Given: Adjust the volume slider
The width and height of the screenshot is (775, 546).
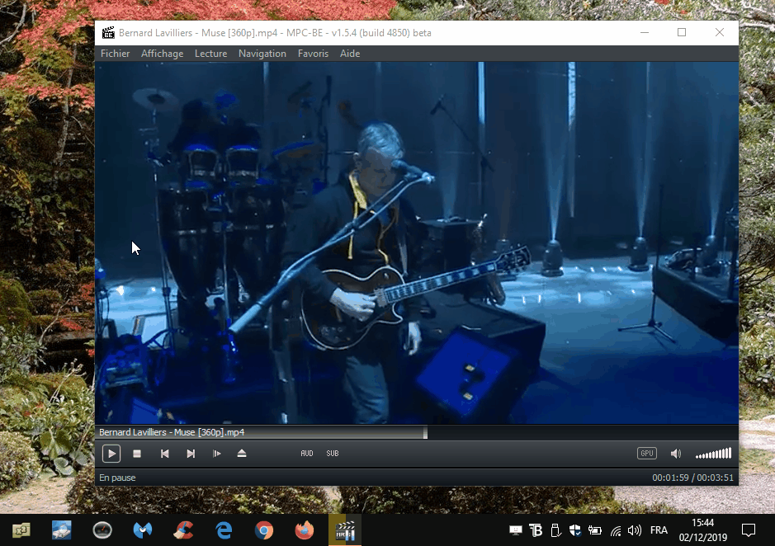Looking at the screenshot, I should 713,453.
